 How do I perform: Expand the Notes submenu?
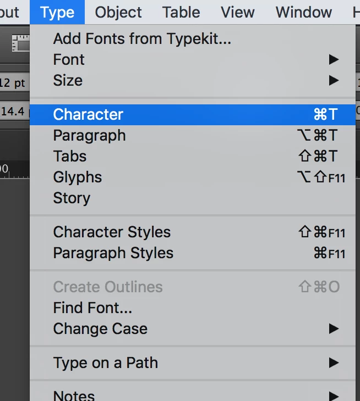(x=193, y=395)
